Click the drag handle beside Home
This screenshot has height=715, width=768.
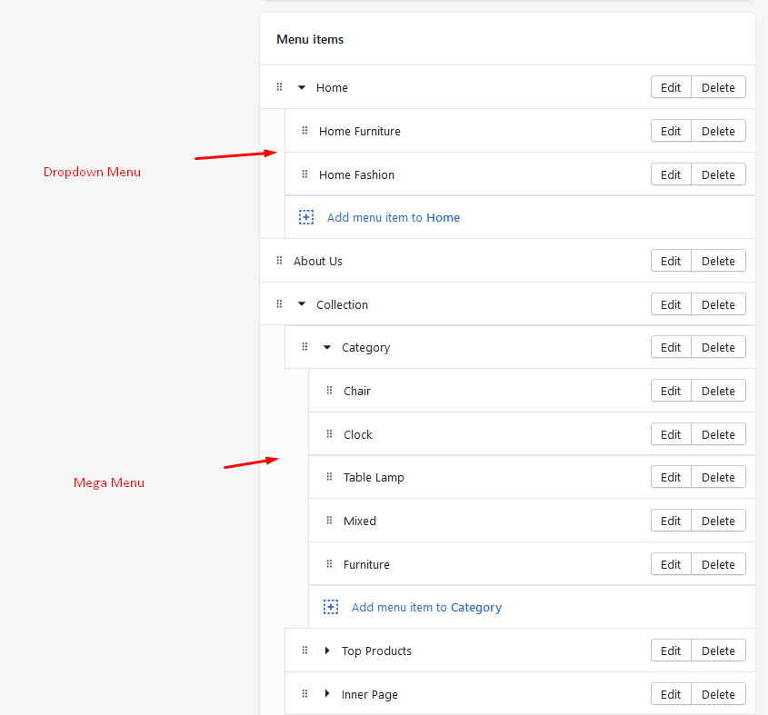pyautogui.click(x=279, y=87)
